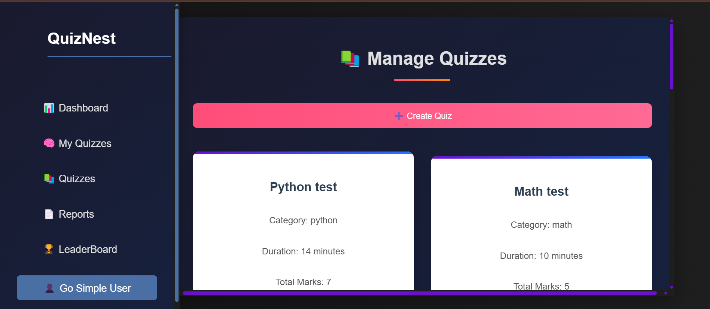Open the Quizzes section

click(77, 179)
